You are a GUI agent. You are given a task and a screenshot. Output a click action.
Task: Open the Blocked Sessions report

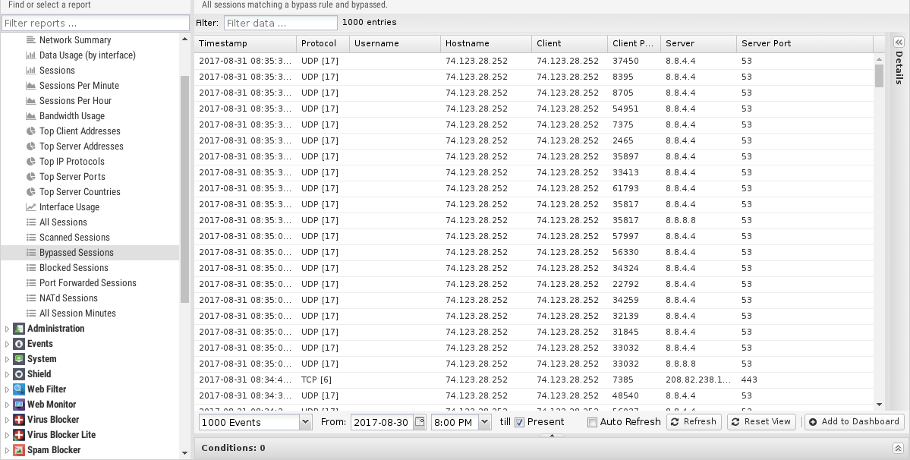pyautogui.click(x=74, y=268)
